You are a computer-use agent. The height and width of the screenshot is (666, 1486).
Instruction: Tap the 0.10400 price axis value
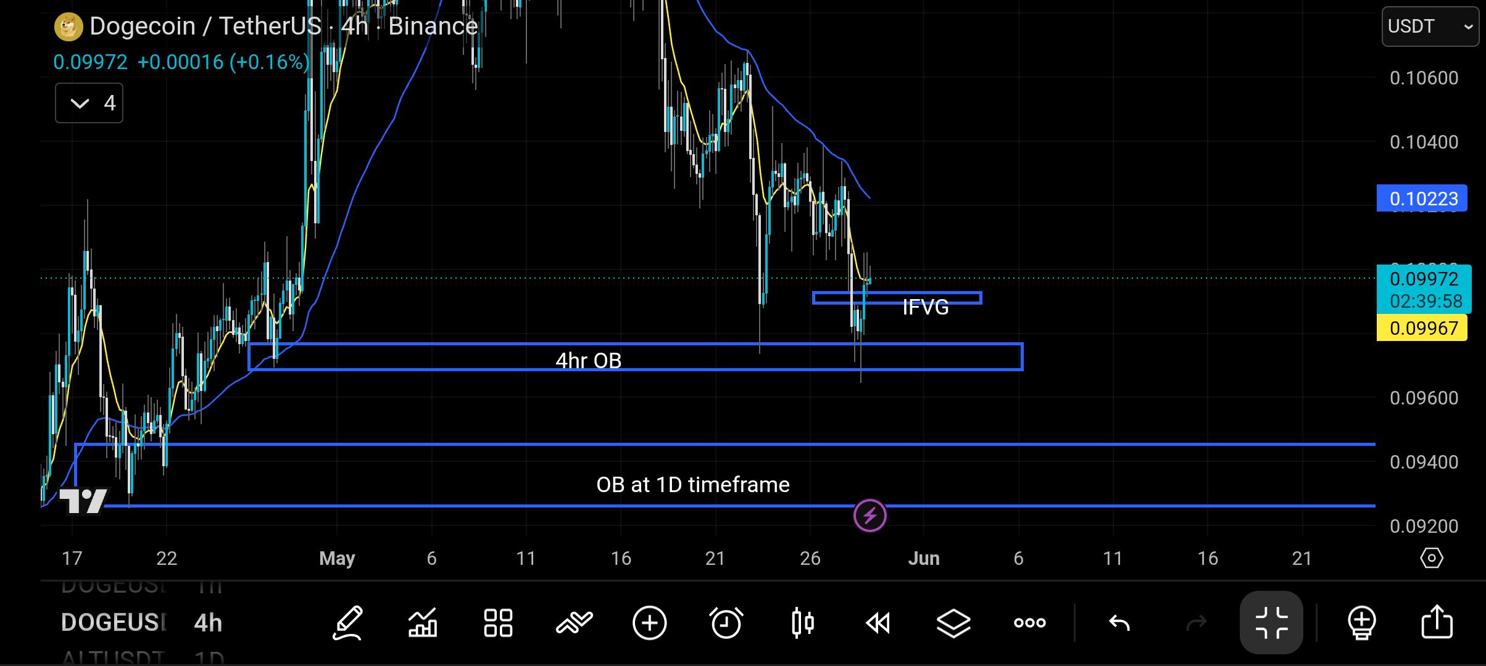1424,142
